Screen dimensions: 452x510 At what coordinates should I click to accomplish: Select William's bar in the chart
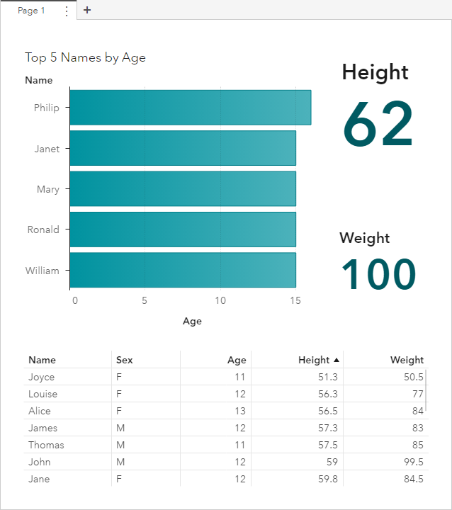click(183, 270)
